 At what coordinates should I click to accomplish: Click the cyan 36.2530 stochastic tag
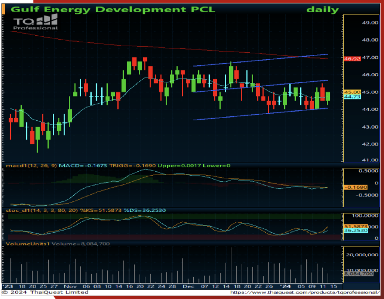pyautogui.click(x=356, y=231)
